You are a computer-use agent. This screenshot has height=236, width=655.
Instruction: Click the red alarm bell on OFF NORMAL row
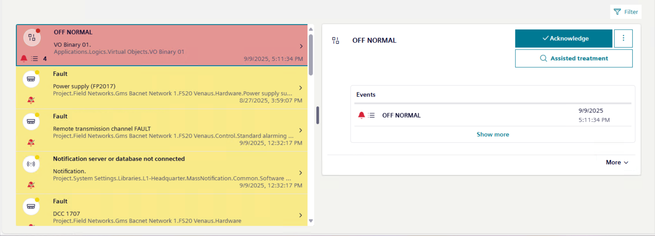(x=24, y=58)
